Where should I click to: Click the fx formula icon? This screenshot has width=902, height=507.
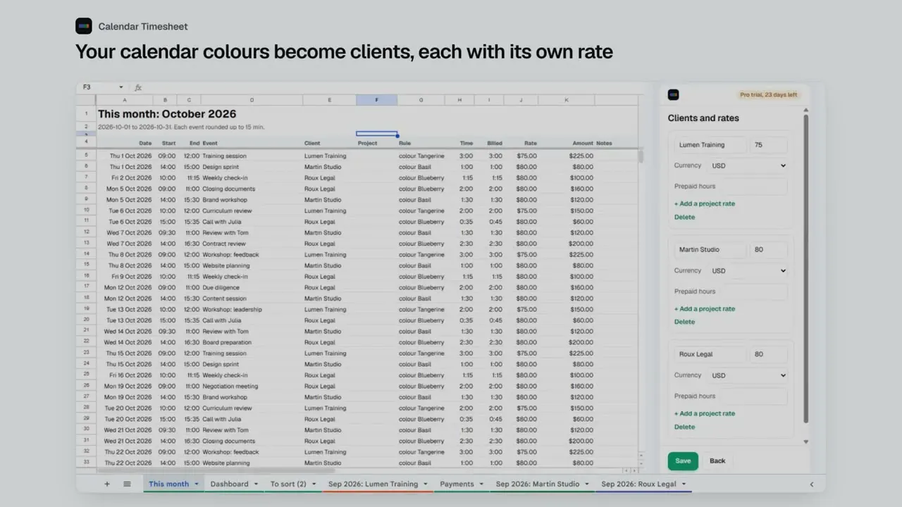coord(138,87)
